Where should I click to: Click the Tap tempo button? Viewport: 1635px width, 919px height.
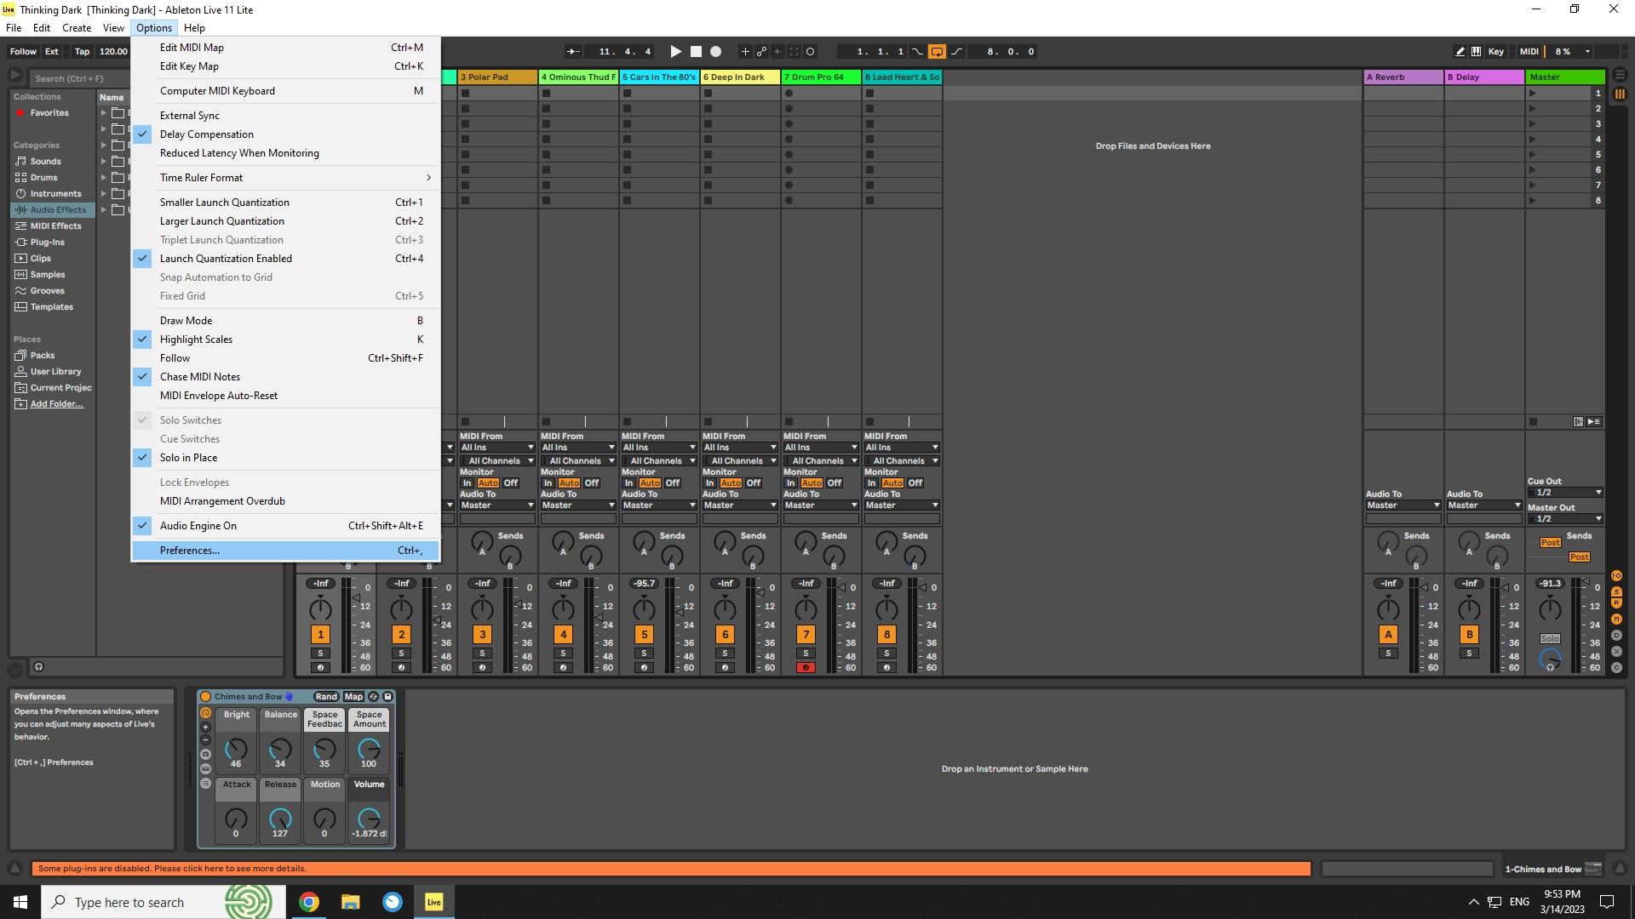82,52
